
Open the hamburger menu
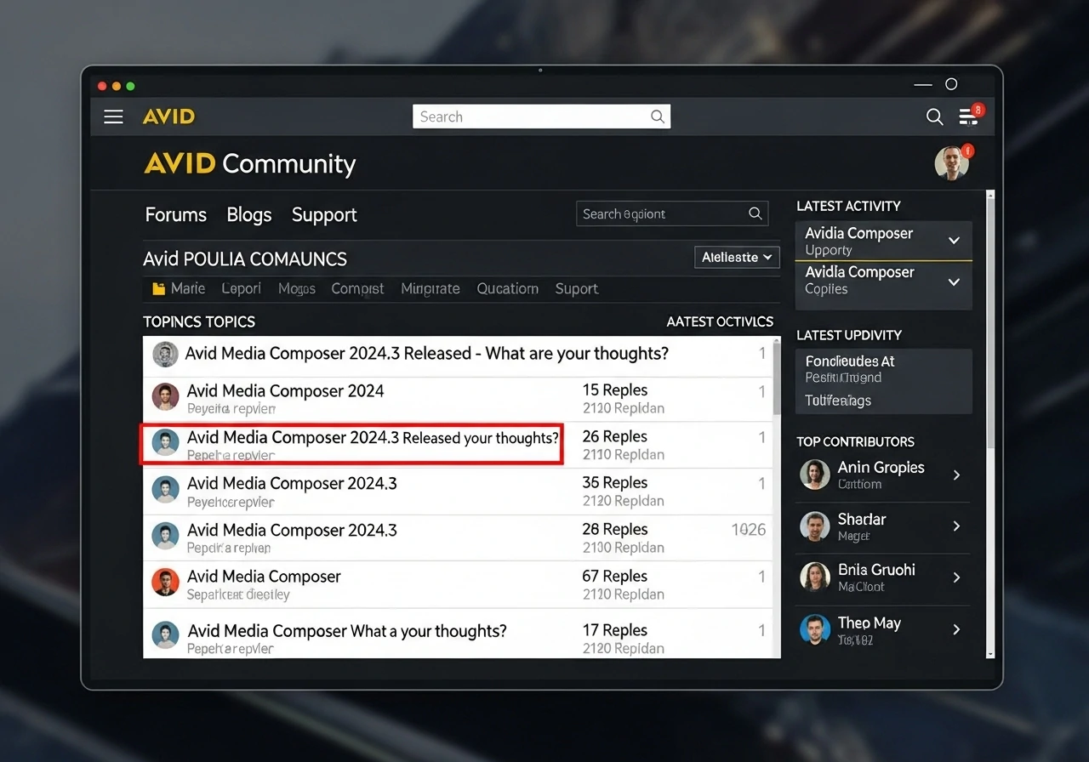tap(113, 117)
